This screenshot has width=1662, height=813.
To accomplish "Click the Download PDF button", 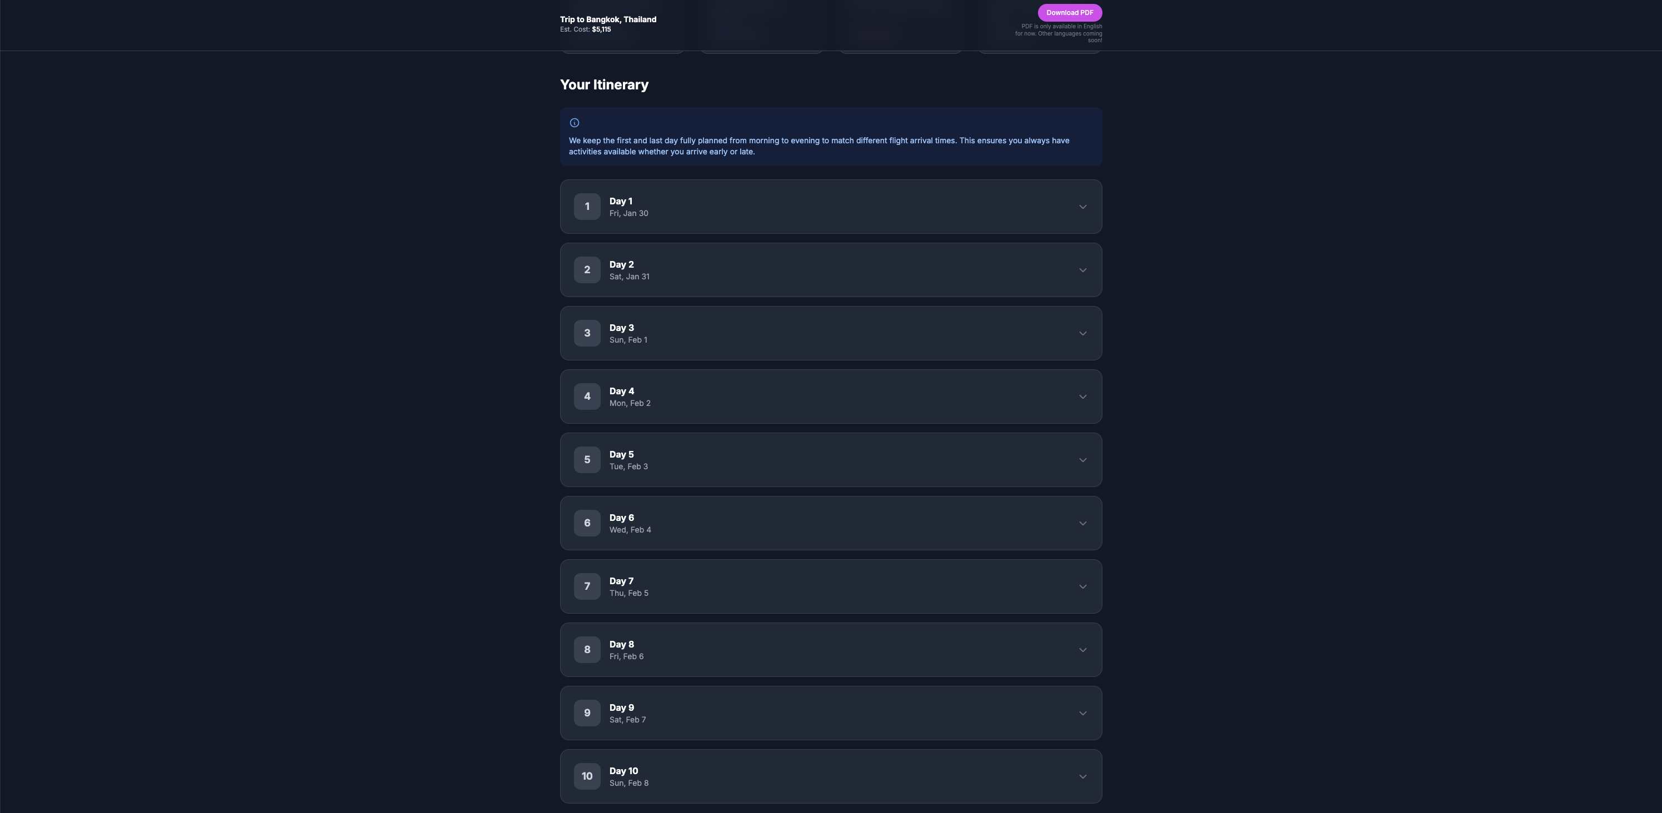I will click(x=1069, y=13).
